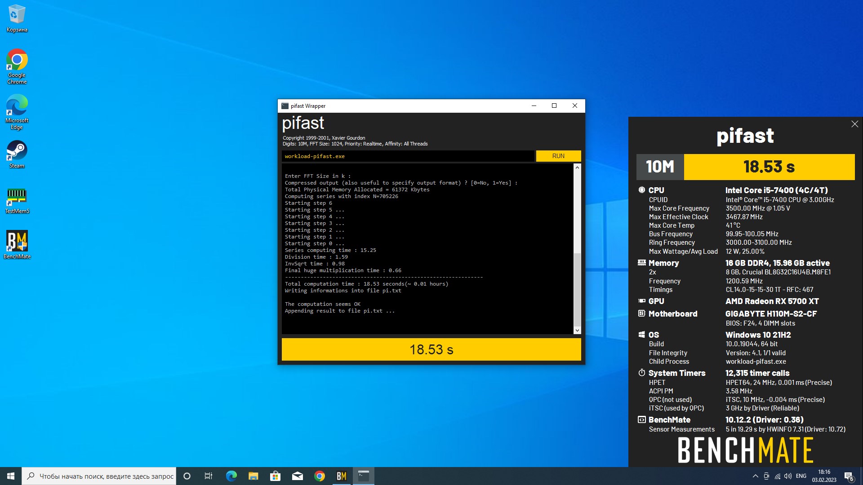Close the pifast Wrapper window
The image size is (863, 485).
click(x=574, y=106)
